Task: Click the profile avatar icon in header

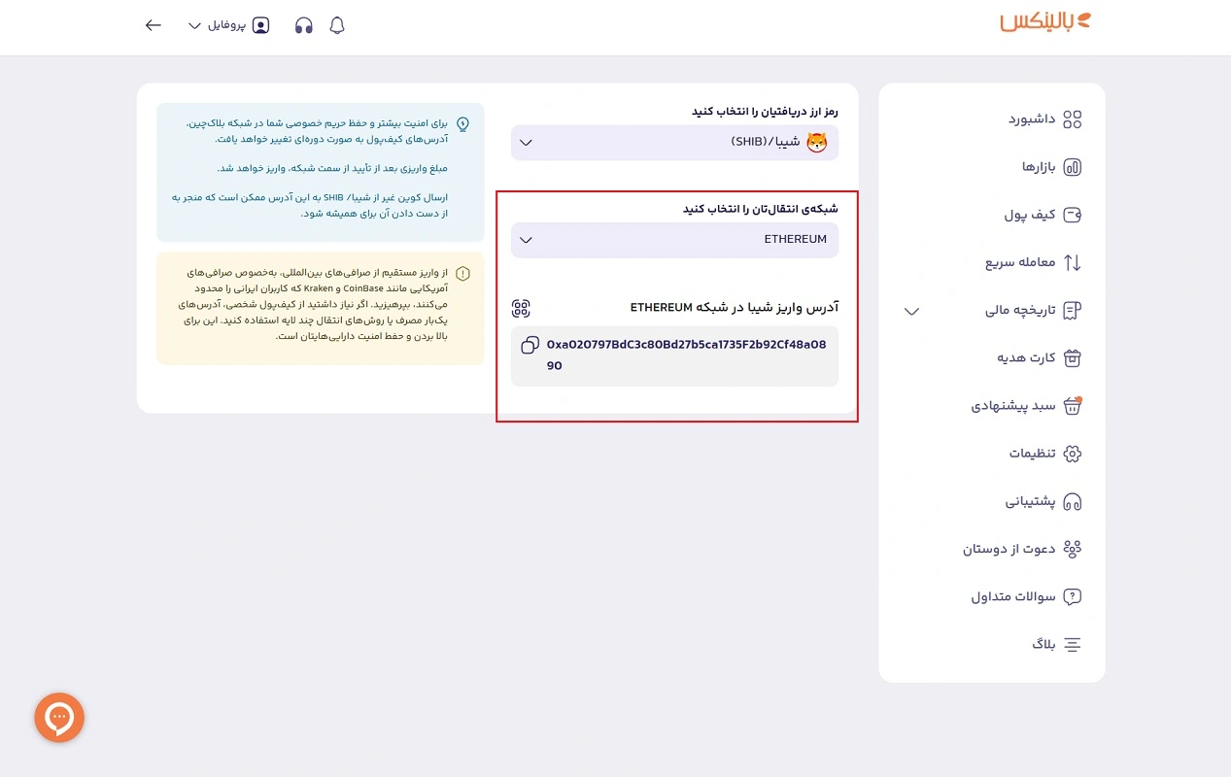Action: [x=260, y=25]
